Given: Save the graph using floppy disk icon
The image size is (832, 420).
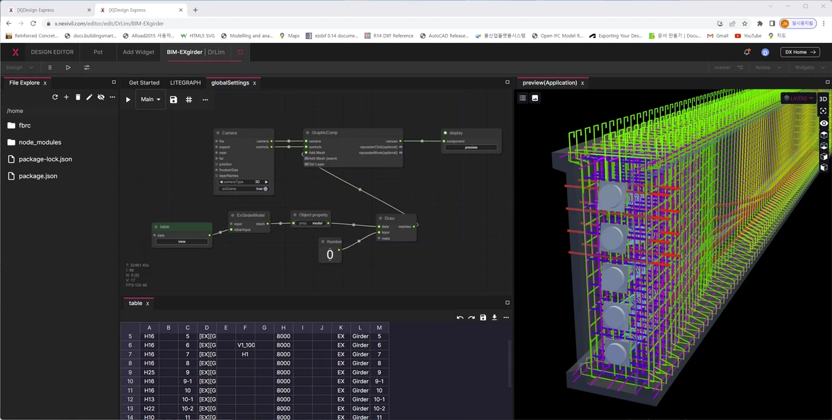Looking at the screenshot, I should click(x=173, y=100).
